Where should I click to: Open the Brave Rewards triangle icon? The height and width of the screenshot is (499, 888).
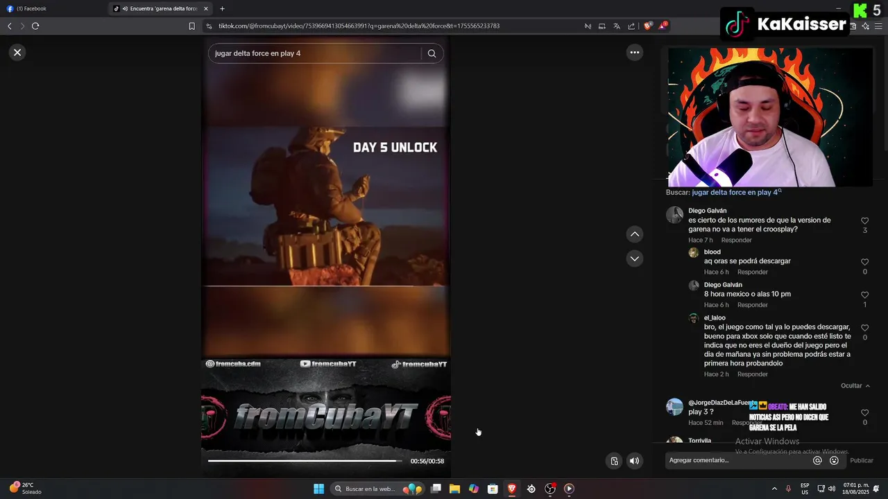[x=663, y=26]
